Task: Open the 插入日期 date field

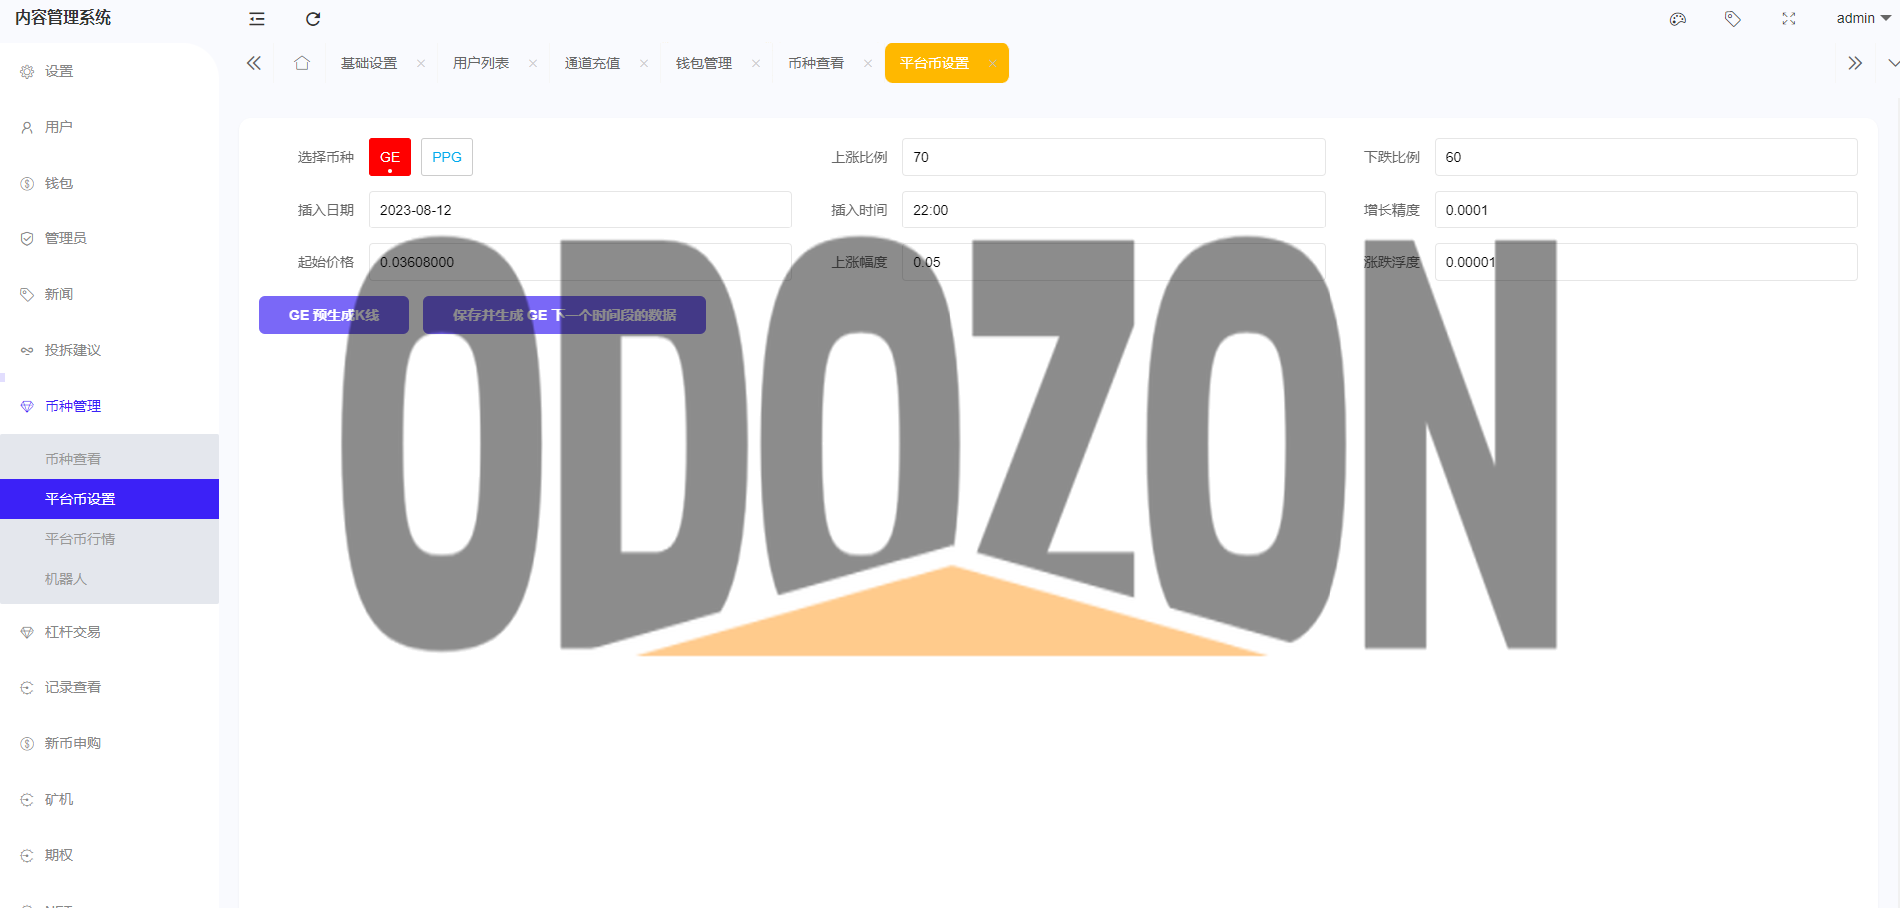Action: coord(580,210)
